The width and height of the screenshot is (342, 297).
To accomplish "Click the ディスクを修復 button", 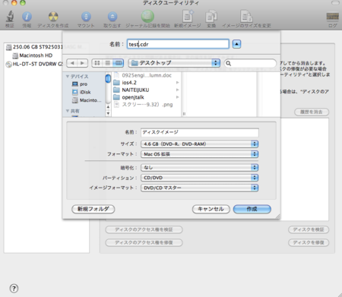I will (309, 242).
